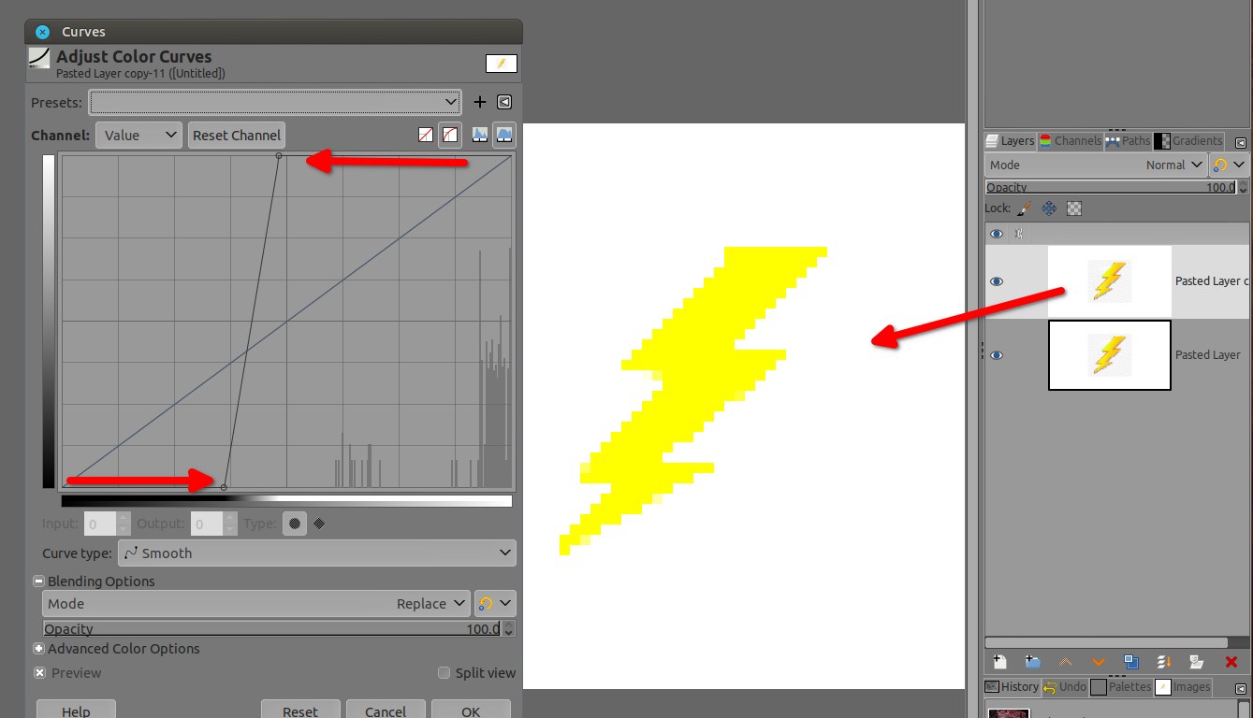Delete the selected layer with red X
The image size is (1253, 718).
click(x=1231, y=662)
